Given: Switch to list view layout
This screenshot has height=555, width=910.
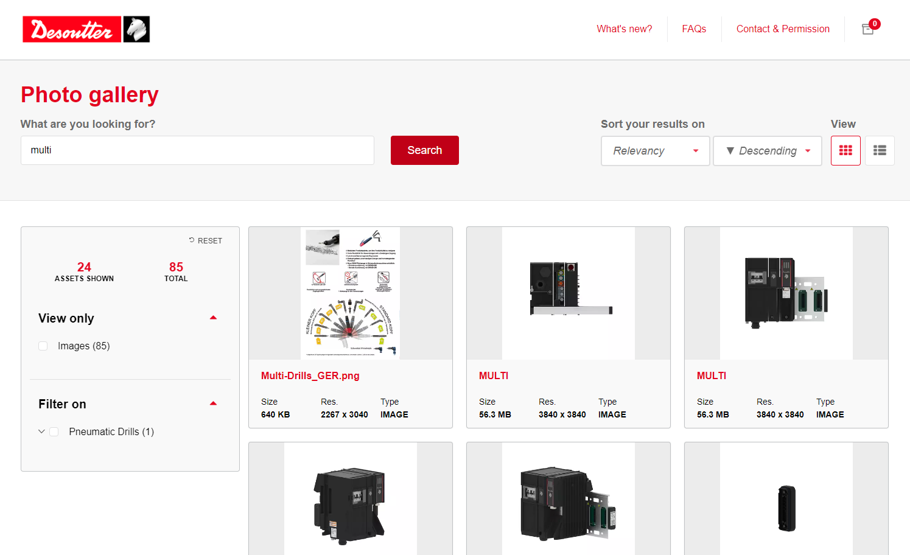Looking at the screenshot, I should (880, 150).
